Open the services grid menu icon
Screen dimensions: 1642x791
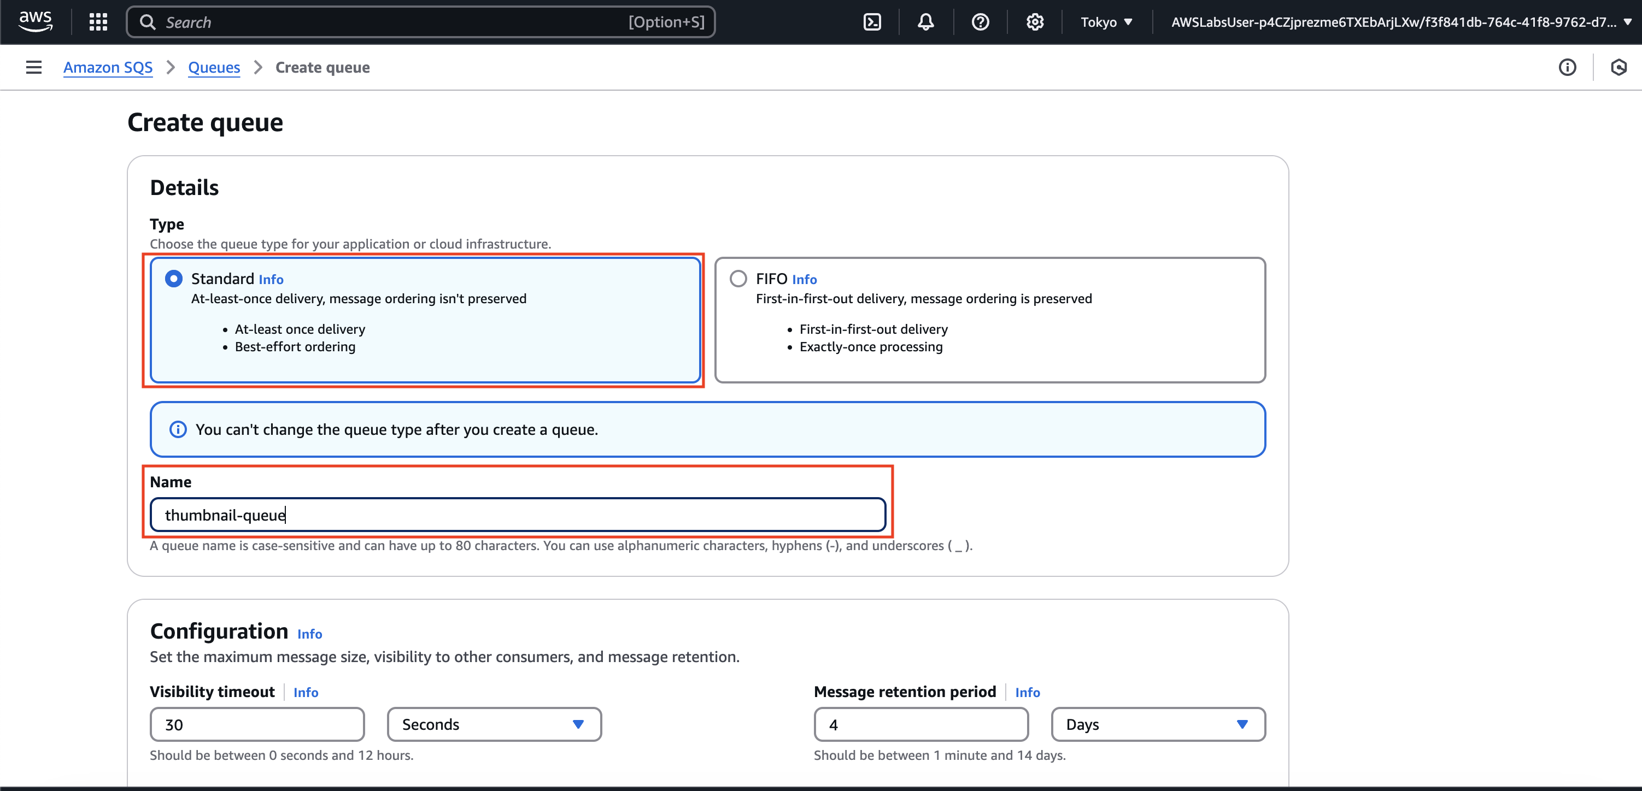(x=98, y=22)
